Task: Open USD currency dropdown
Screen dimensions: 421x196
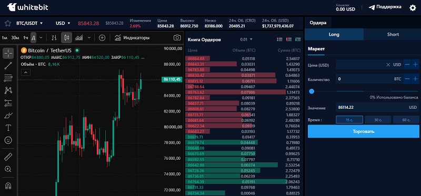Action: tap(63, 23)
